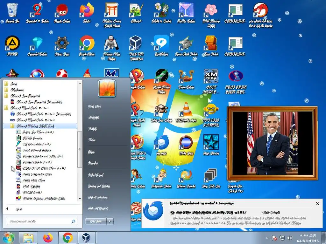
Task: Click the programs list scroll-down arrow
Action: (80, 199)
